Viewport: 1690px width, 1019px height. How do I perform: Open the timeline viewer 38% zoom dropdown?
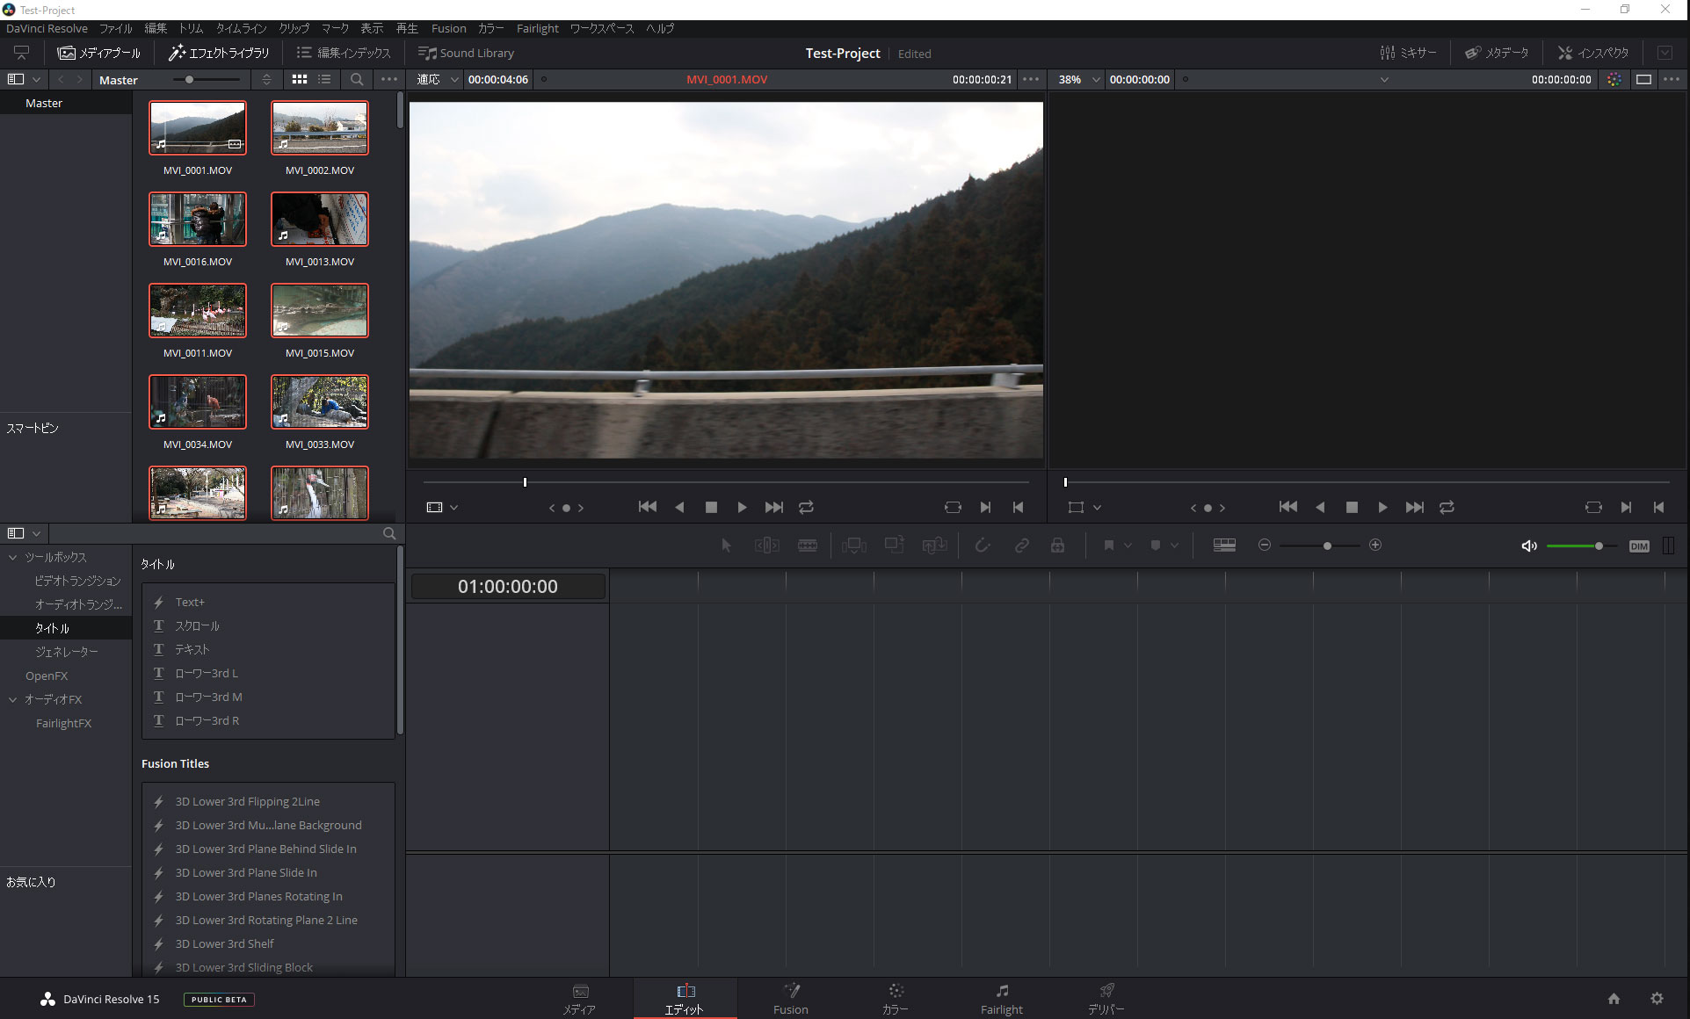point(1078,79)
